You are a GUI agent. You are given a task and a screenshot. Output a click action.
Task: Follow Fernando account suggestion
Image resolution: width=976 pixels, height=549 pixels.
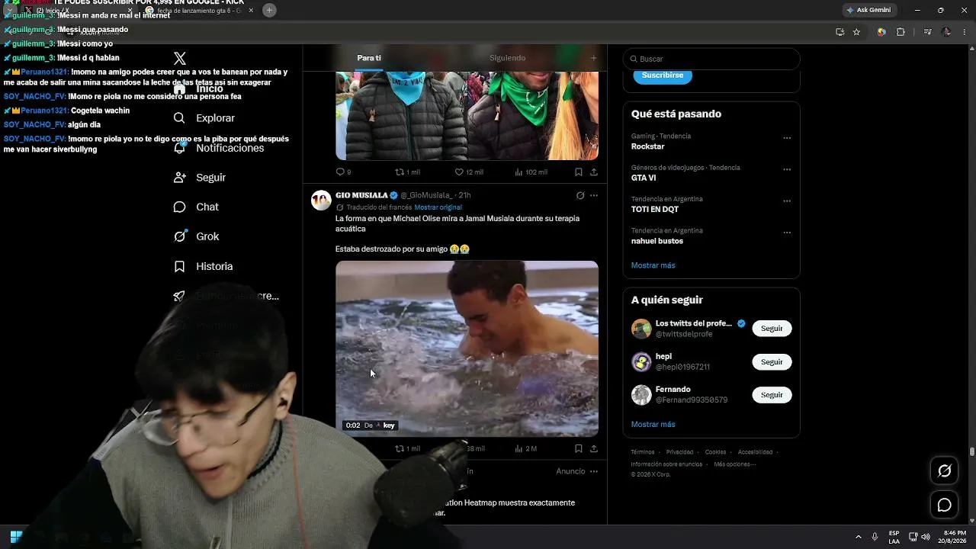pos(772,395)
